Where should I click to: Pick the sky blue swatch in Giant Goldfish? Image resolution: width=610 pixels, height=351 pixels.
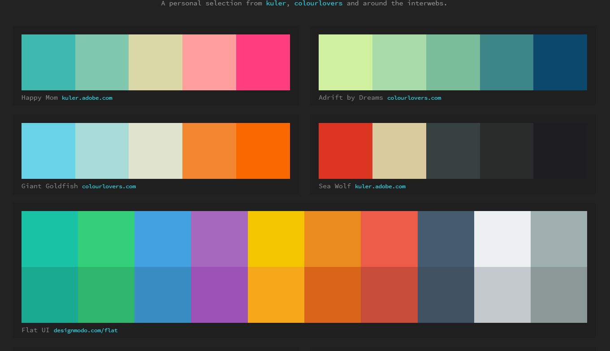pos(48,151)
